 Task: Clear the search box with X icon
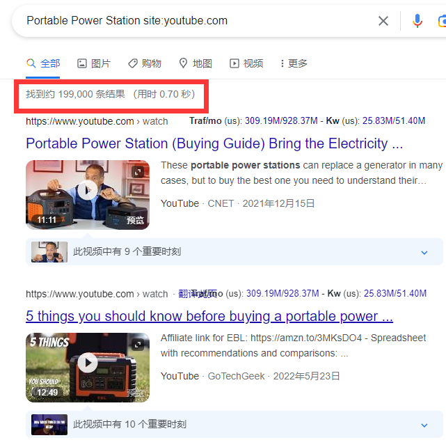pos(383,21)
